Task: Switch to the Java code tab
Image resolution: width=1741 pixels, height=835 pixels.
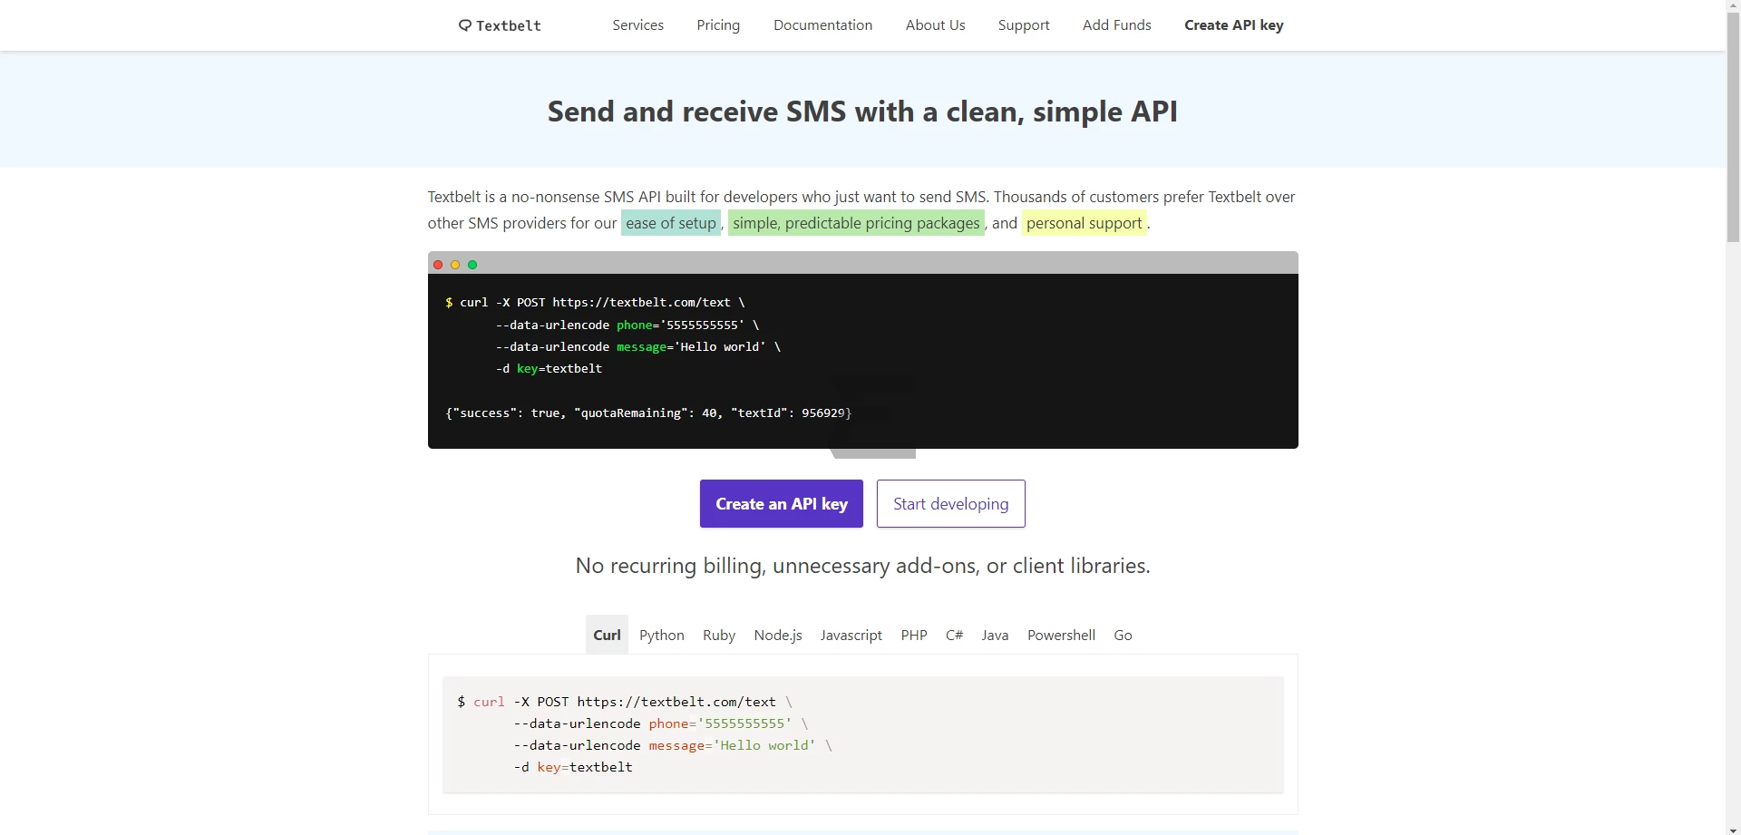Action: (x=995, y=635)
